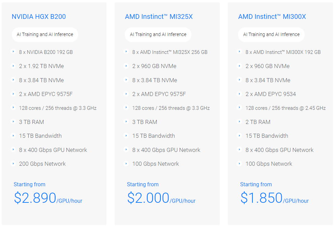Viewport: 334px width, 226px height.
Task: Click the 200 Gbps Network spec text
Action: click(x=42, y=164)
